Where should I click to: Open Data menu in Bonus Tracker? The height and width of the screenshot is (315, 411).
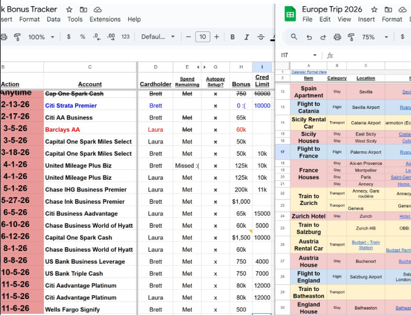pos(54,19)
